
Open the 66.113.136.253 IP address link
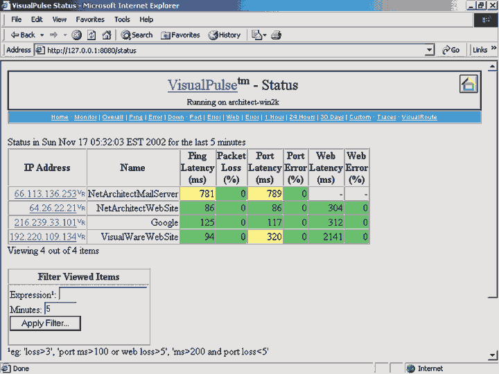[x=45, y=194]
